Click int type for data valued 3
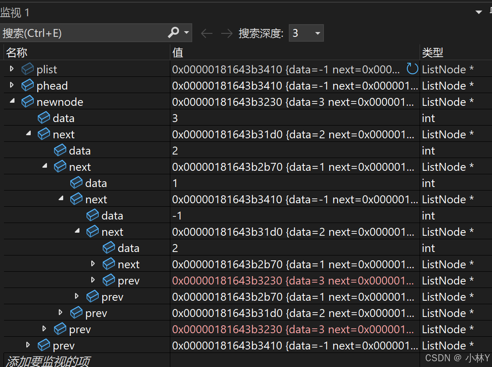Viewport: 492px width, 367px height. click(428, 119)
